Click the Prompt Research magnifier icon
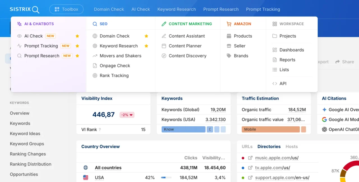Image resolution: width=359 pixels, height=182 pixels. tap(19, 56)
